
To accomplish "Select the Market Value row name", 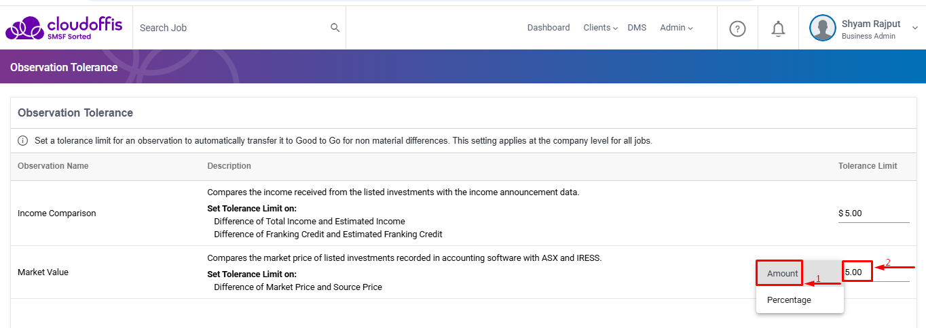I will tap(43, 272).
